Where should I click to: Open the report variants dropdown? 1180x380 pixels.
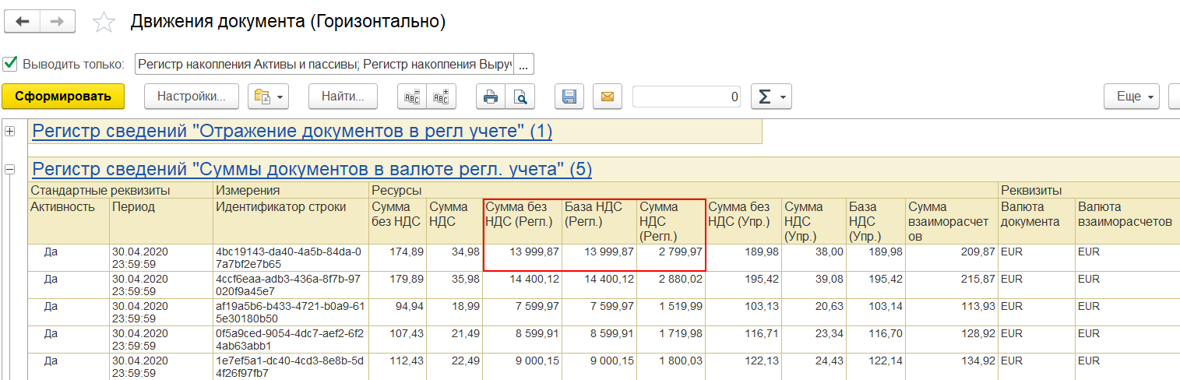[269, 97]
